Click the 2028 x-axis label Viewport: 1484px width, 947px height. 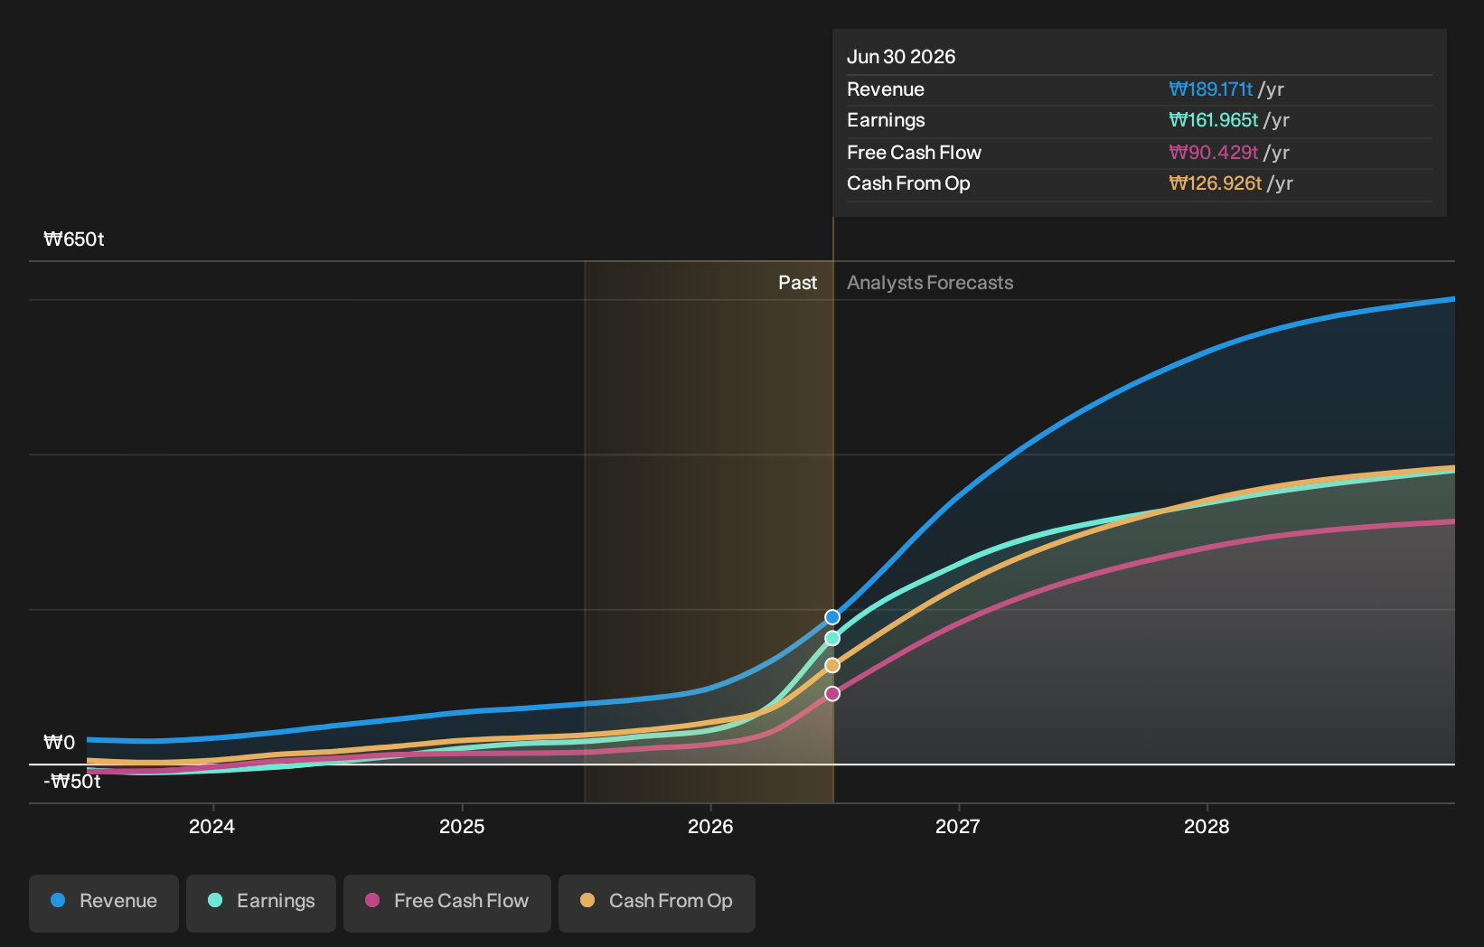pos(1207,826)
